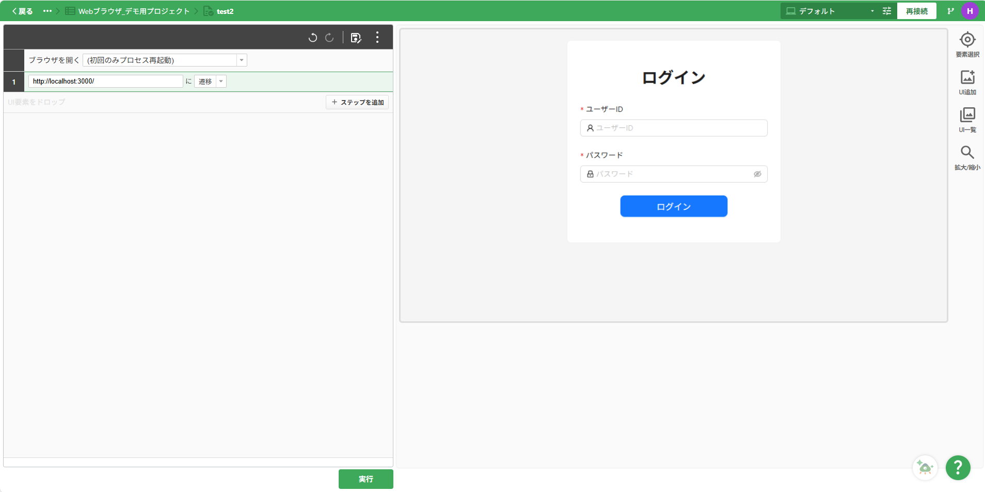Open the green help question mark
Image resolution: width=985 pixels, height=492 pixels.
pos(958,468)
